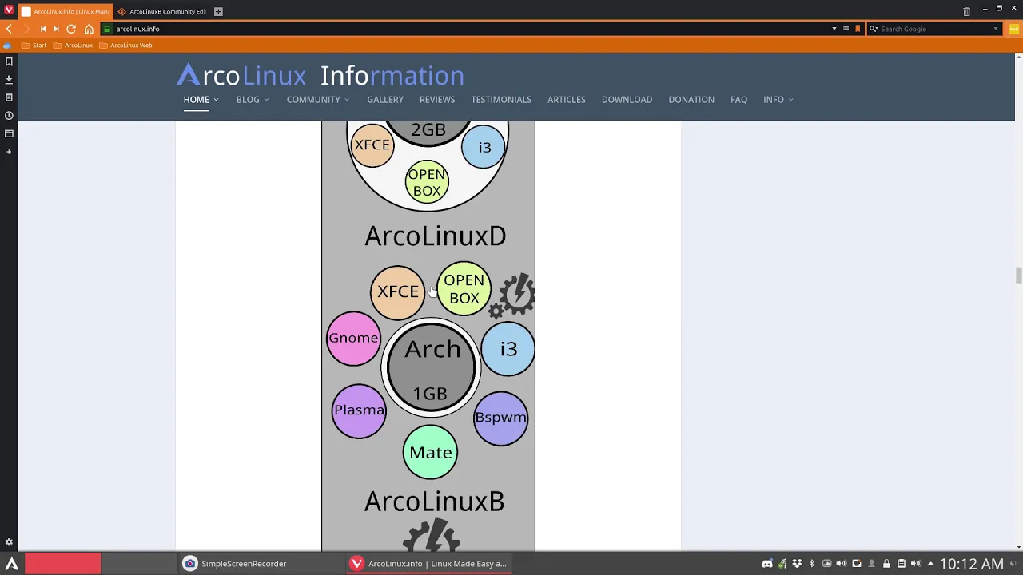The height and width of the screenshot is (575, 1023).
Task: Click the ArcoLinux Information site logo
Action: pos(320,75)
